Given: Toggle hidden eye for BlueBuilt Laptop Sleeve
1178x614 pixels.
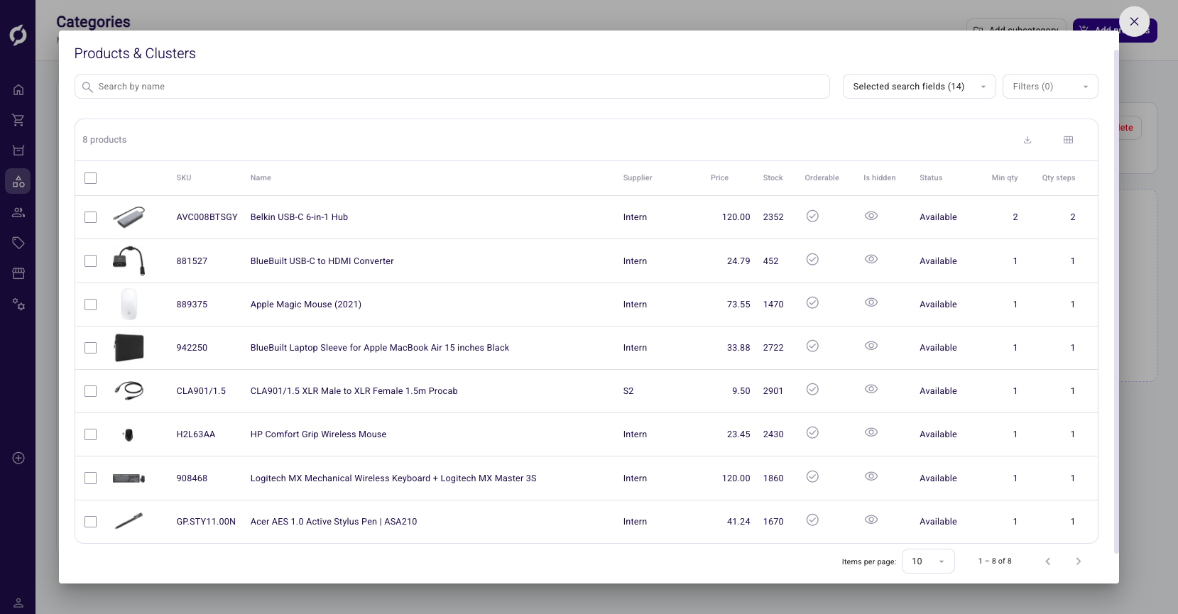Looking at the screenshot, I should coord(871,346).
